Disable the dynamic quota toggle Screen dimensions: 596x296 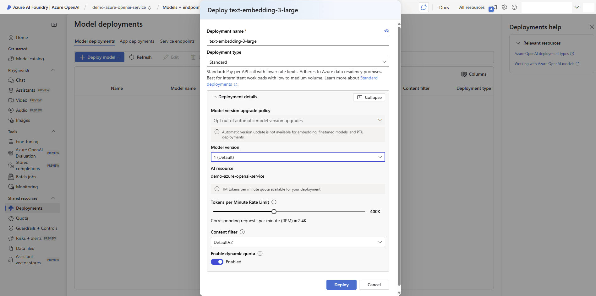[217, 261]
